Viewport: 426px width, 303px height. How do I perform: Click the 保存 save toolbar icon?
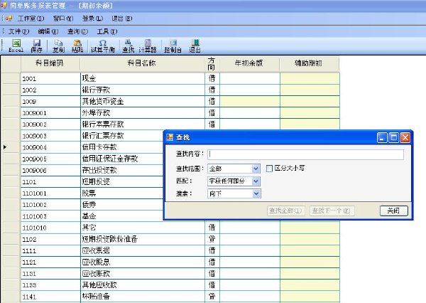(x=36, y=46)
